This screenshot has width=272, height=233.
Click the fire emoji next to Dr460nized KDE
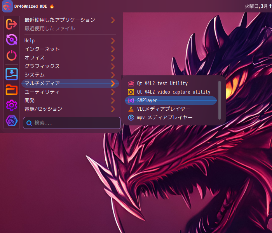point(52,7)
